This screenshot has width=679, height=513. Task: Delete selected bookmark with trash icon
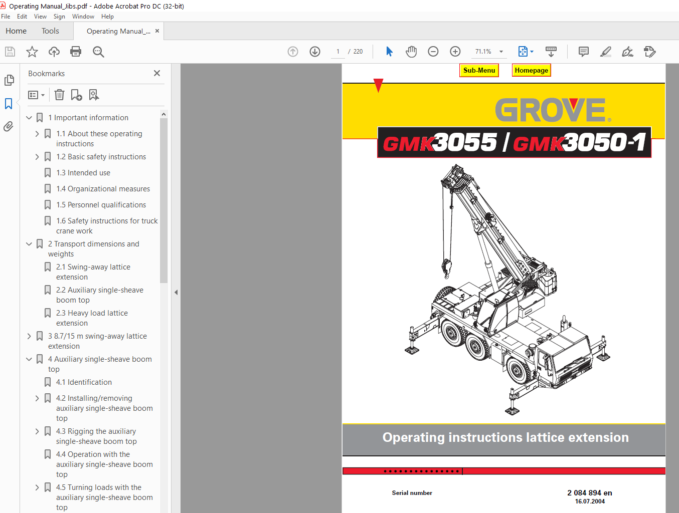(59, 95)
